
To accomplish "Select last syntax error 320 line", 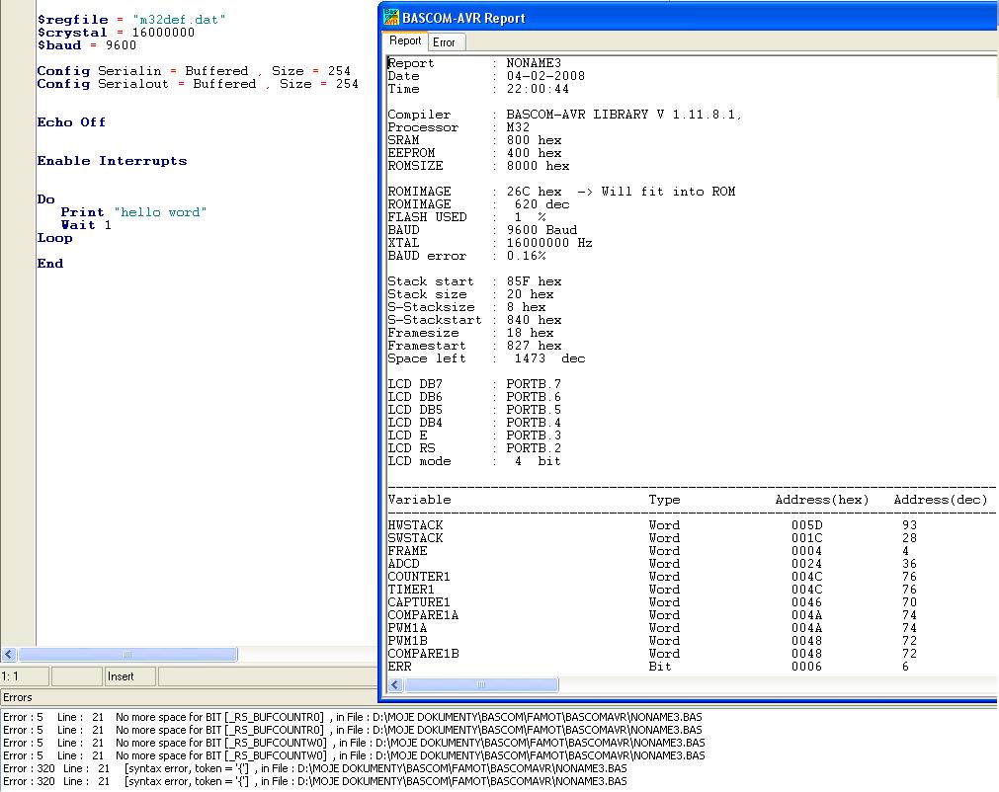I will coord(315,781).
